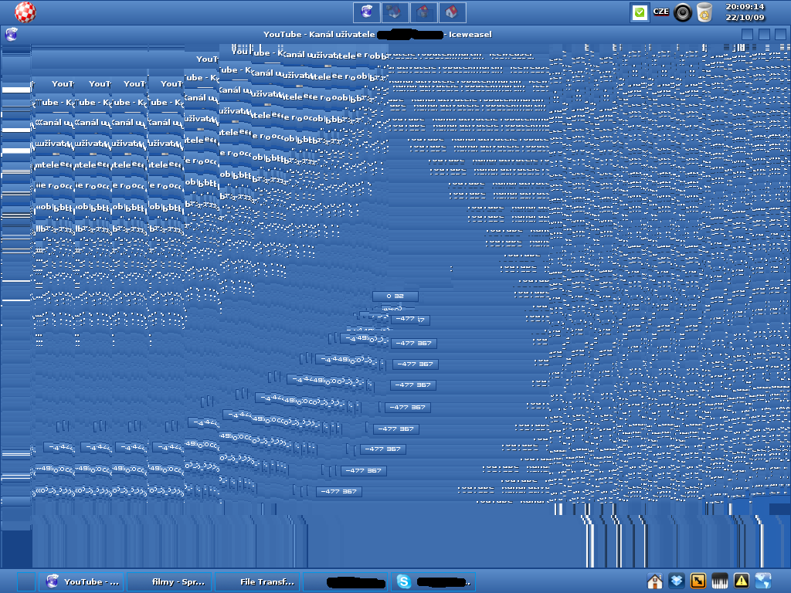Click the orange arrow tray icon
The width and height of the screenshot is (791, 593).
coord(698,581)
